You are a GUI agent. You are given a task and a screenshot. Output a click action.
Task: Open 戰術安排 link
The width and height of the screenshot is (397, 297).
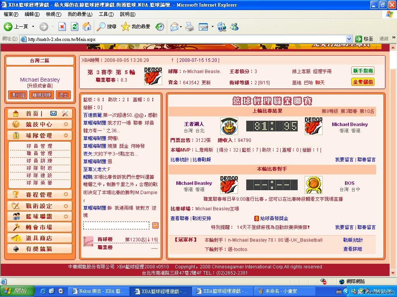(x=202, y=218)
